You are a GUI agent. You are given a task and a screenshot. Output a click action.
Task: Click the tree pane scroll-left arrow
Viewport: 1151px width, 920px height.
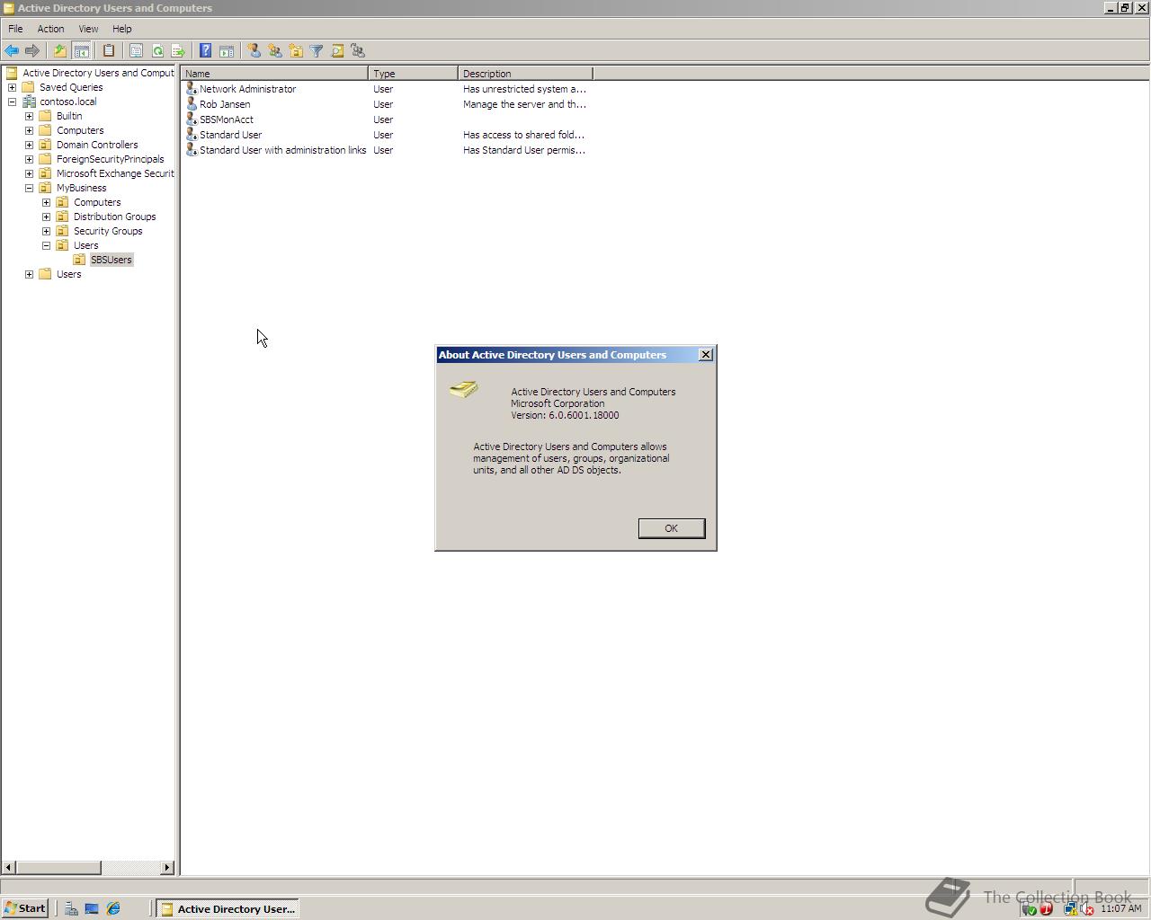(x=9, y=868)
